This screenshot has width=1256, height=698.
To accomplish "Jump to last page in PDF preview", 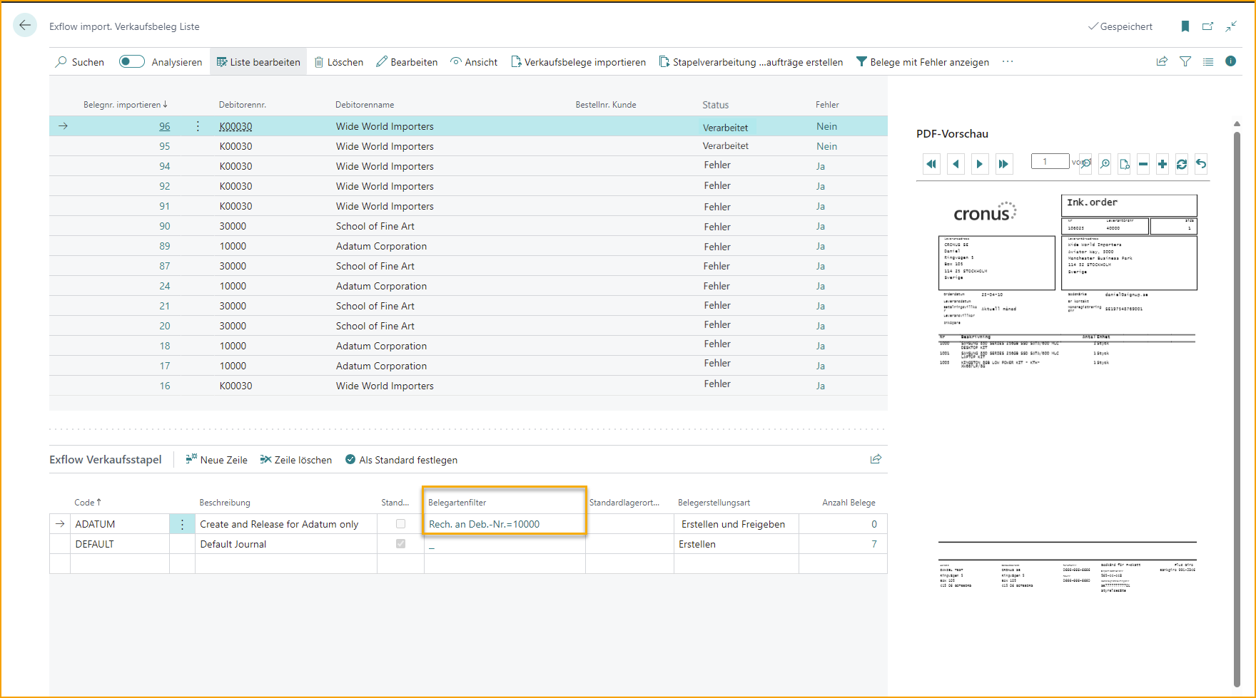I will tap(1003, 164).
